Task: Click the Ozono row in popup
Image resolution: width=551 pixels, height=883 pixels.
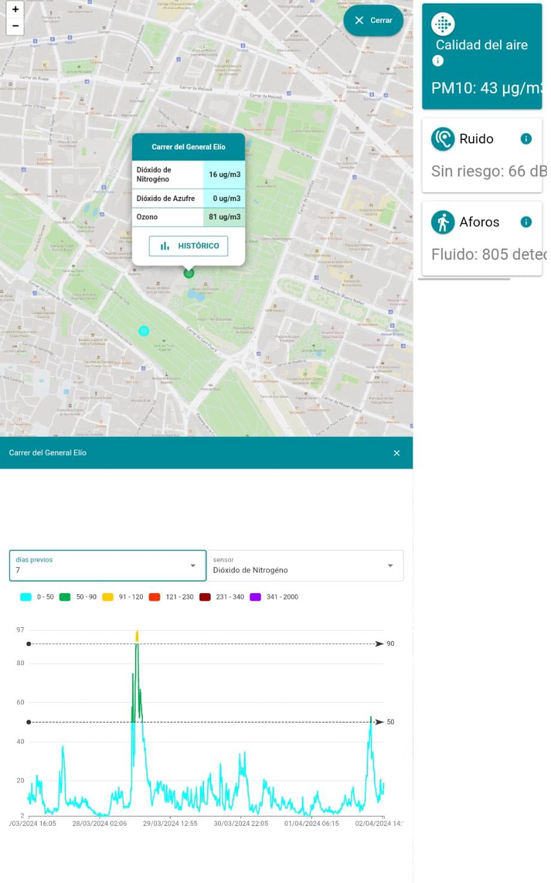Action: click(x=188, y=217)
